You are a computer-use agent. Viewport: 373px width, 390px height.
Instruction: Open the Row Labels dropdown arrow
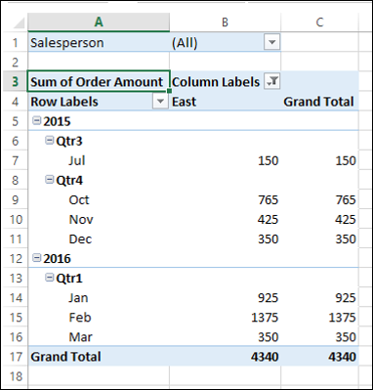click(x=160, y=102)
